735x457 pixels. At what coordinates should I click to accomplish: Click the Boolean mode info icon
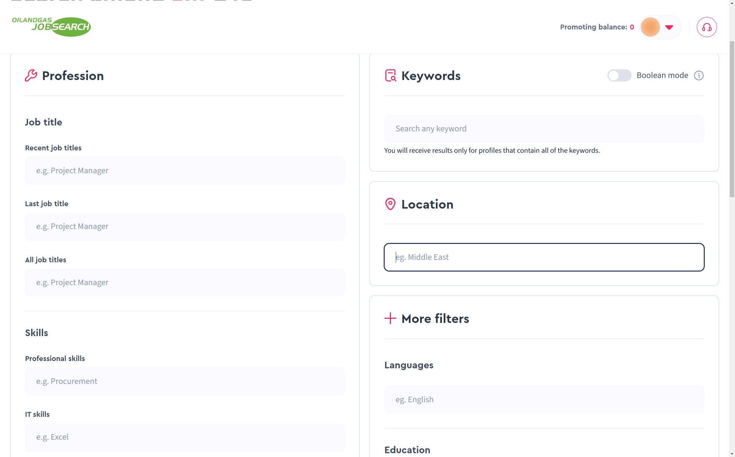pos(699,76)
